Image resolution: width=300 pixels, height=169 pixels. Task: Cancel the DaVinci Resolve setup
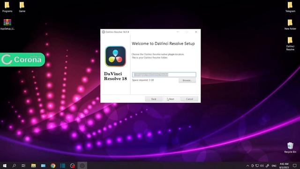coord(189,99)
